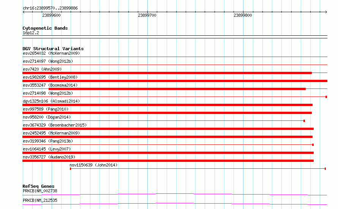Viewport: 338px width, 209px height.
Task: Click the esv3553247 thick red variant bar
Action: click(177, 89)
